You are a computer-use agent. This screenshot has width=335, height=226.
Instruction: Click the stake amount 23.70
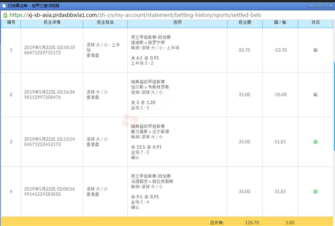[244, 50]
